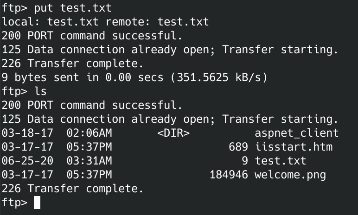Click the file size 689

pyautogui.click(x=238, y=147)
